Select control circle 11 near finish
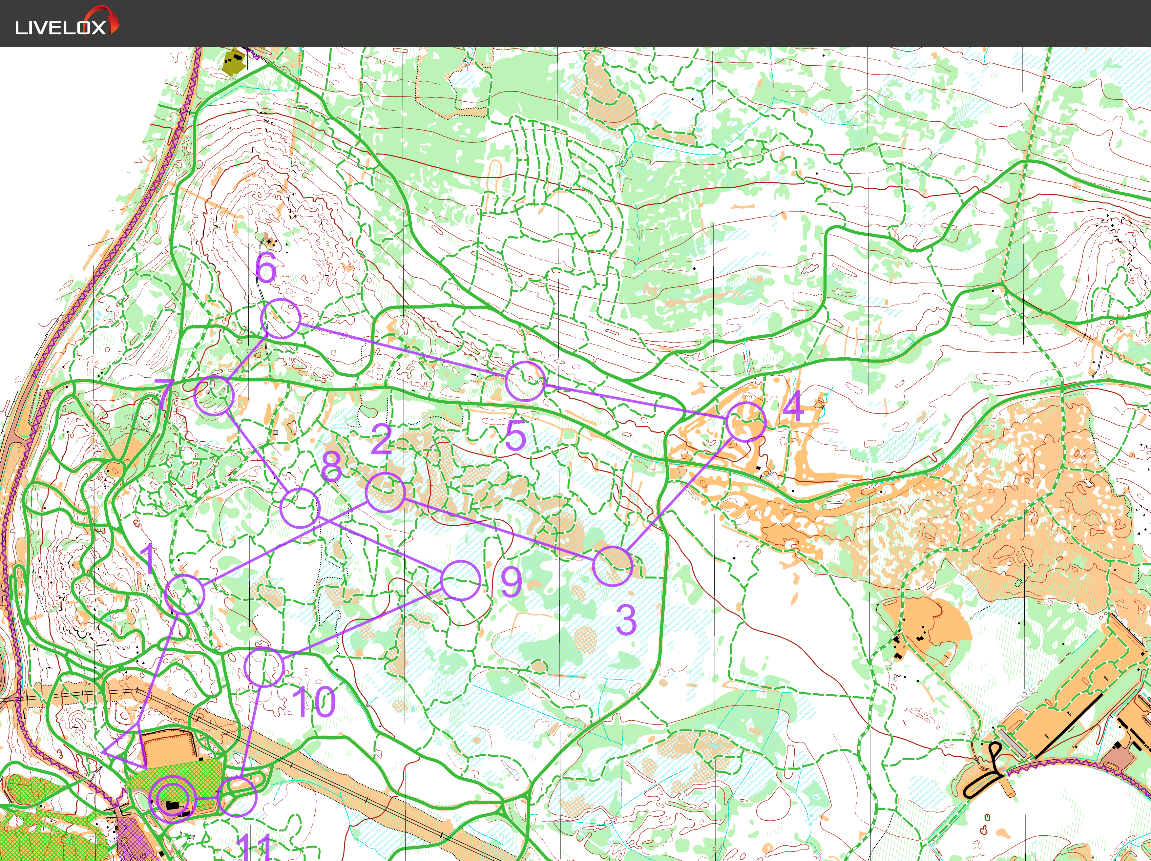Screen dimensions: 1151x861 pos(237,796)
